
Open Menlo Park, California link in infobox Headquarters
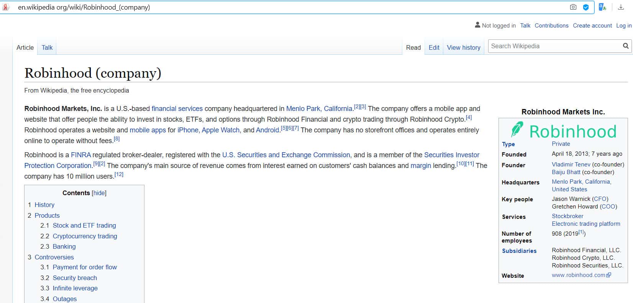pyautogui.click(x=581, y=182)
